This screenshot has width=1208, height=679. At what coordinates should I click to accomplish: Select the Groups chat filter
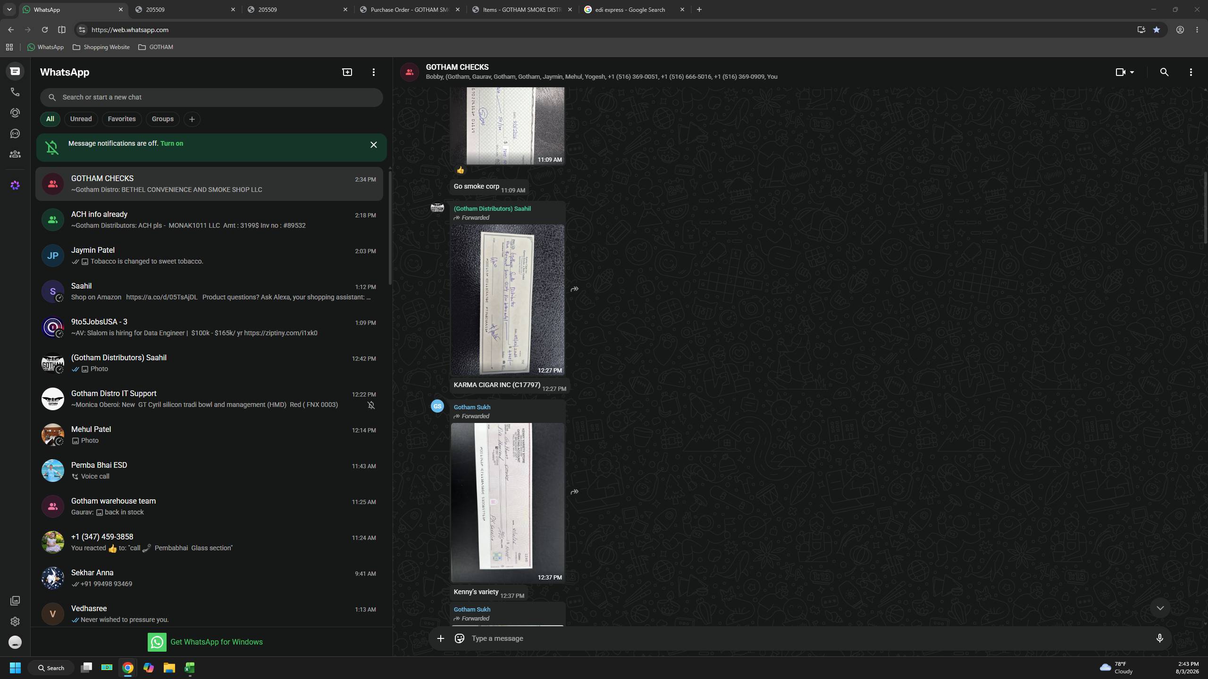[162, 119]
